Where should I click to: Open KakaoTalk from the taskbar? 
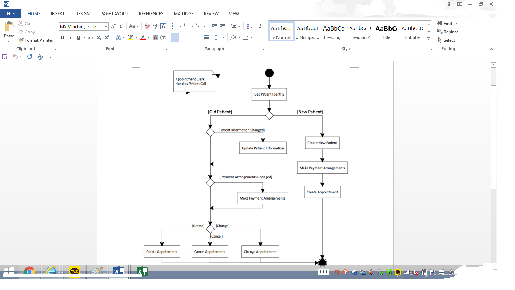point(74,271)
